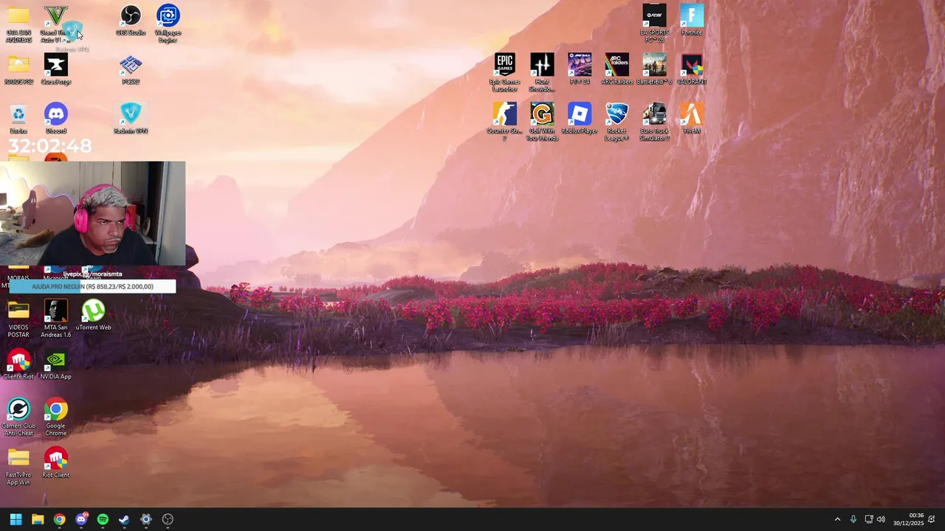Open the Lixeira recycle bin
This screenshot has height=531, width=945.
[x=18, y=119]
